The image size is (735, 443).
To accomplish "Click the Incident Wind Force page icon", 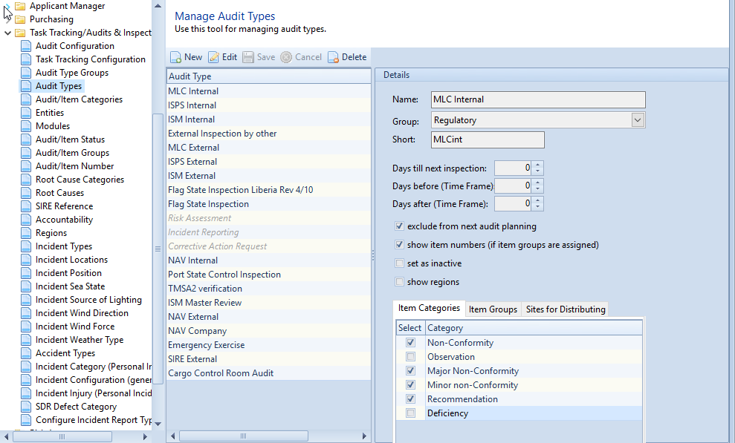I will click(26, 326).
